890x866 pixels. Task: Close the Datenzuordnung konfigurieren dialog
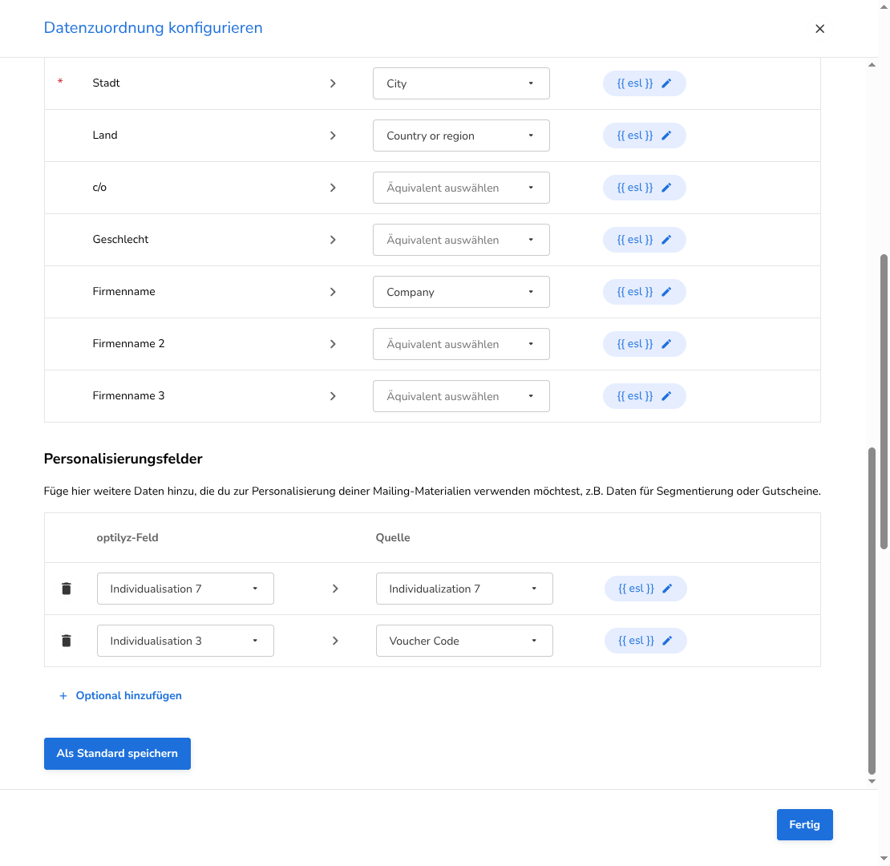[819, 28]
